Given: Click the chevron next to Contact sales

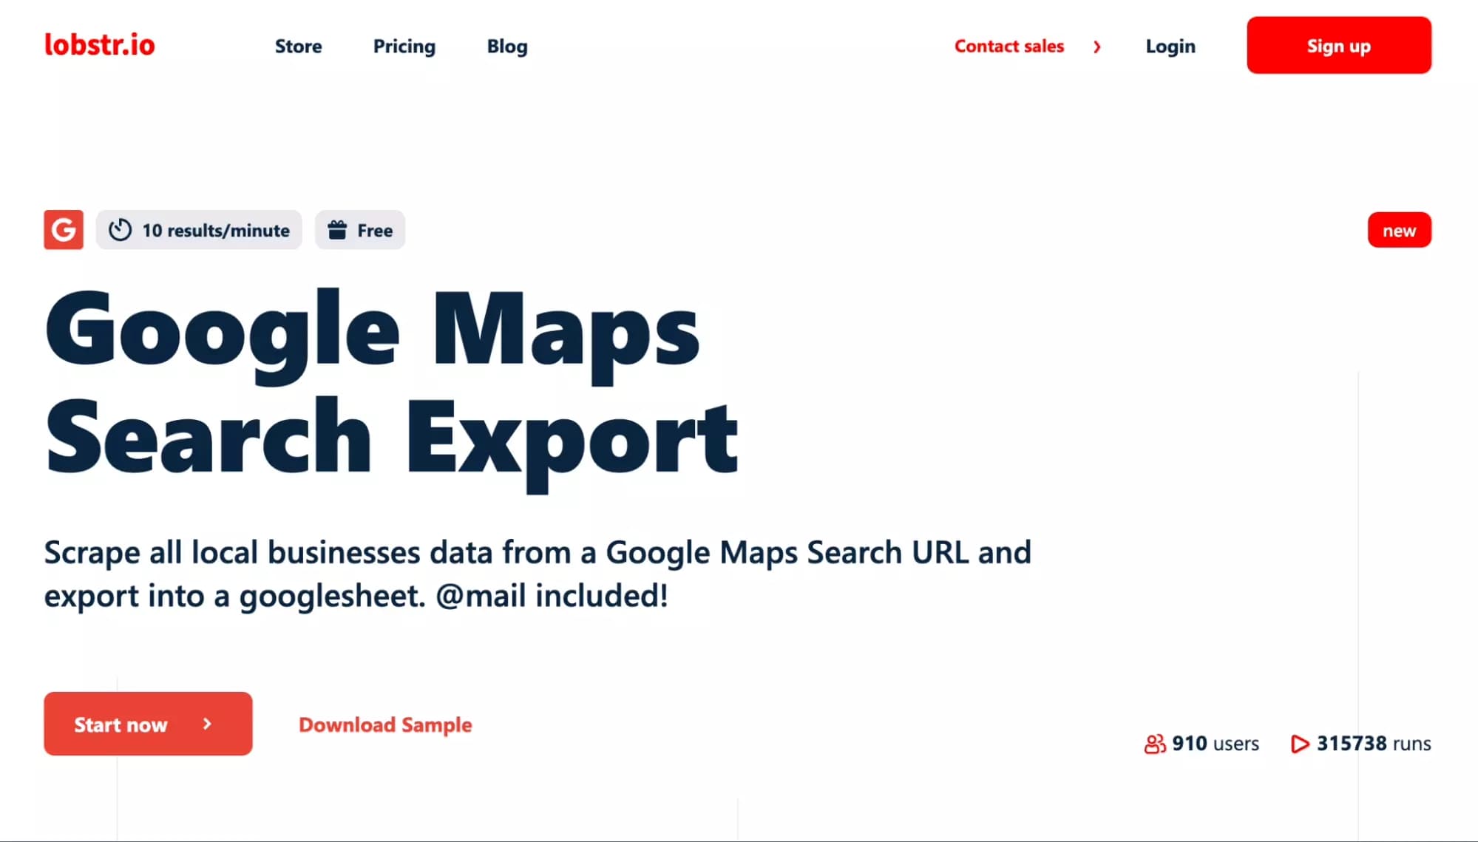Looking at the screenshot, I should 1097,47.
